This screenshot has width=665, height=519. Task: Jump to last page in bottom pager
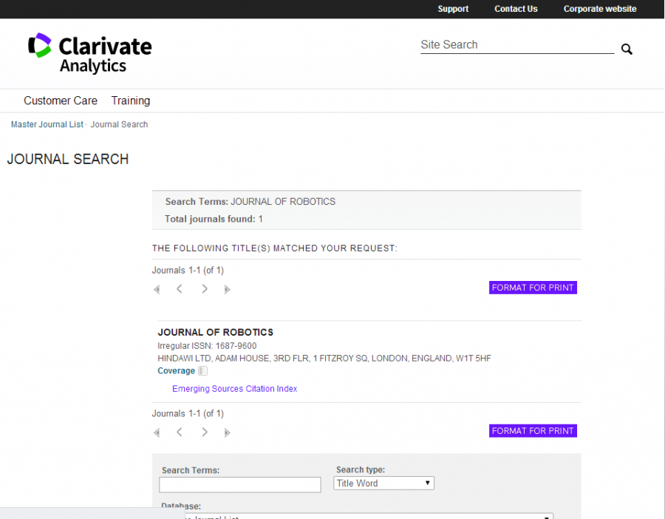click(227, 432)
